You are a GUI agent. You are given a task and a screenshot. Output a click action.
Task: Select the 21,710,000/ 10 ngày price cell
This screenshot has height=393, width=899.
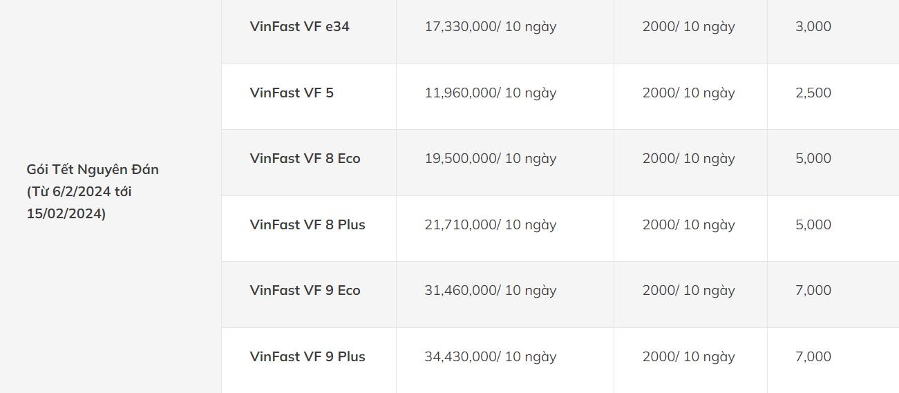[490, 224]
